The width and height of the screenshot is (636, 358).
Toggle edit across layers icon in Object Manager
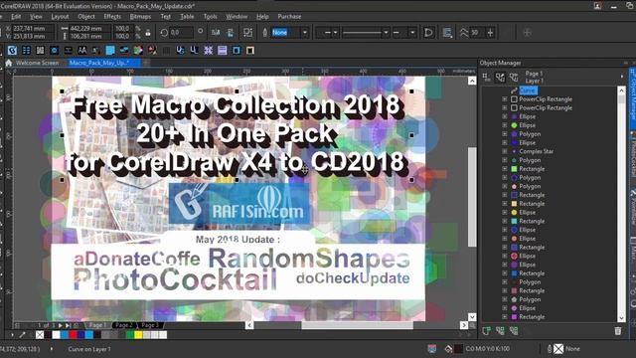click(500, 78)
